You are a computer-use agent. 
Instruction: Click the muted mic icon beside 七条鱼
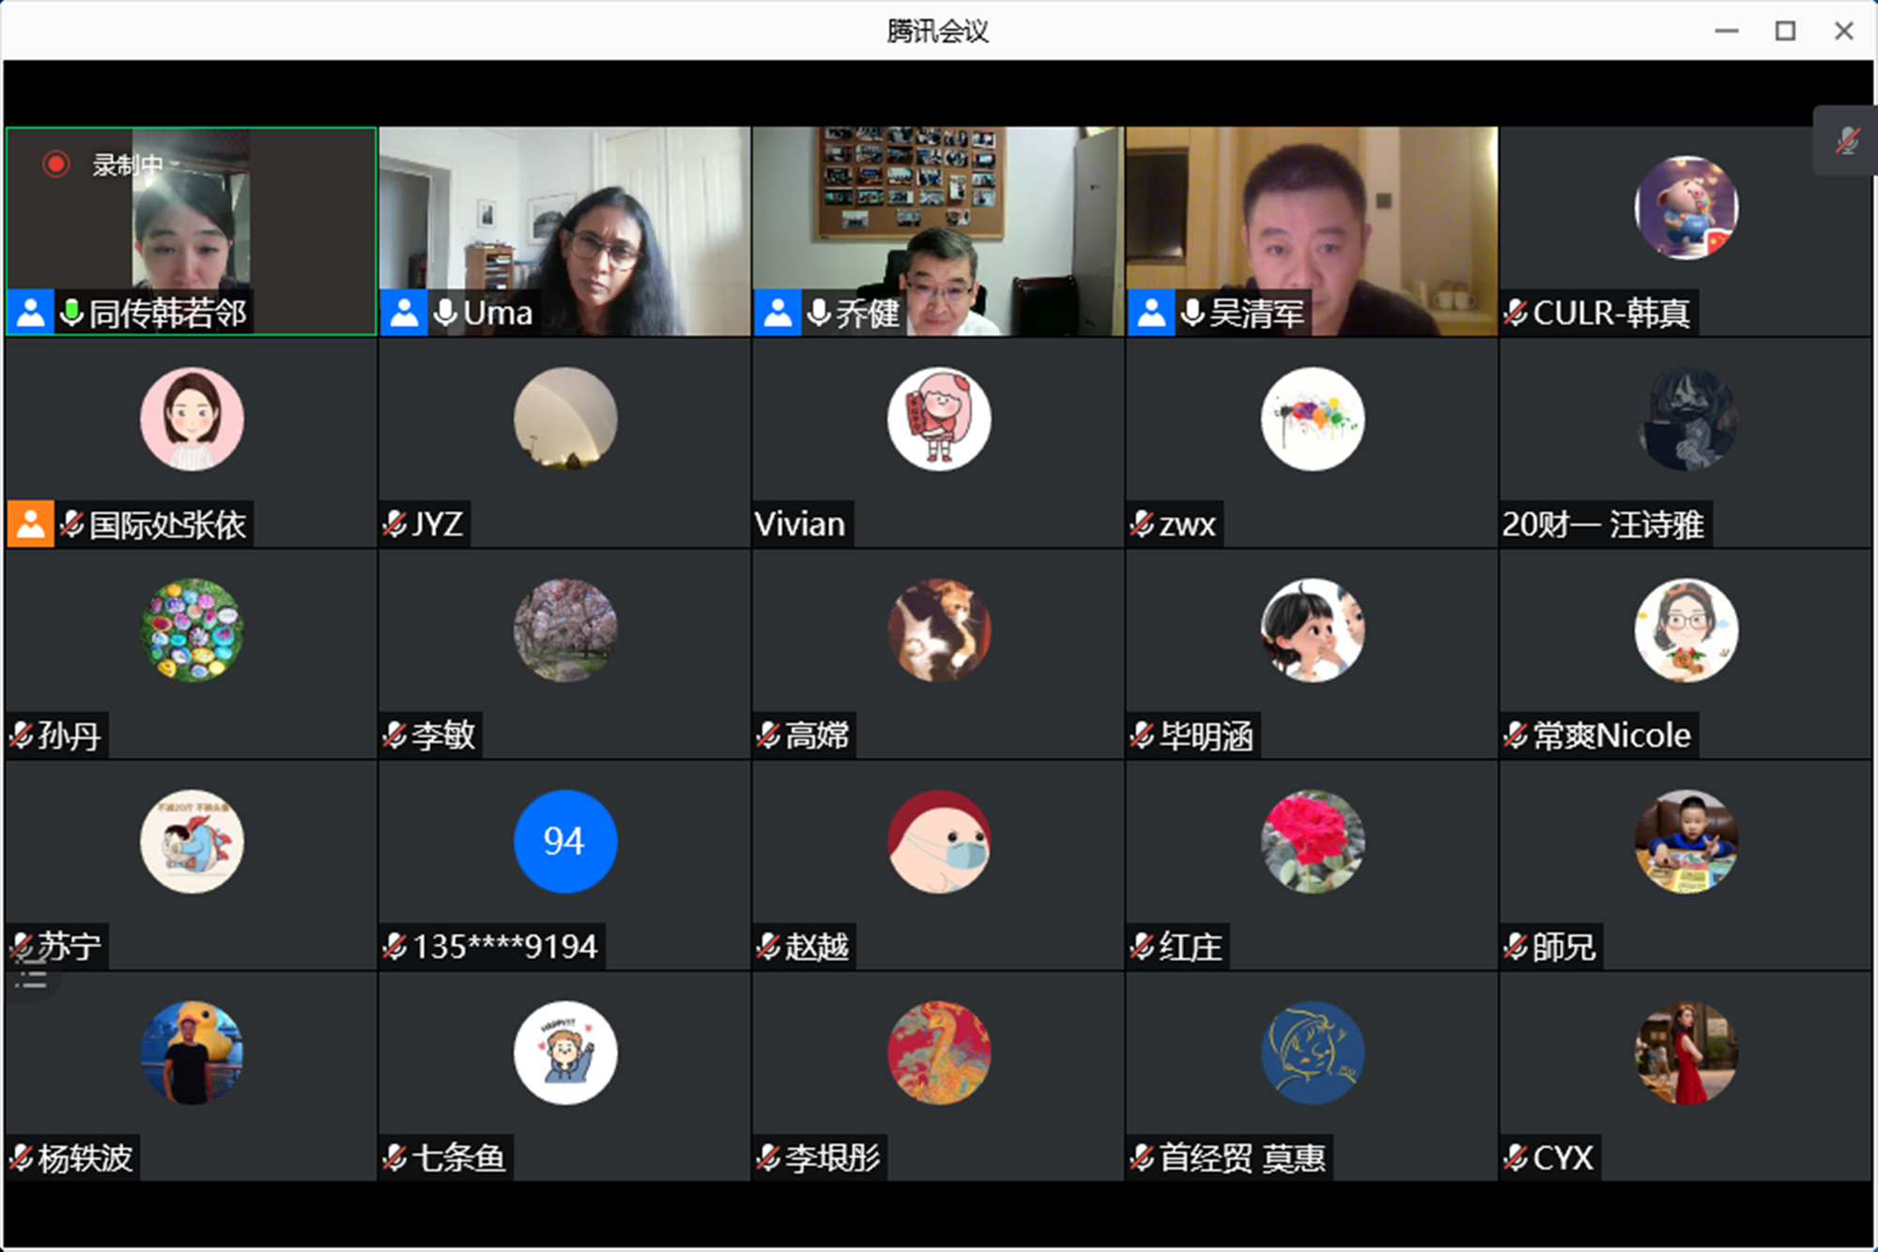[394, 1158]
